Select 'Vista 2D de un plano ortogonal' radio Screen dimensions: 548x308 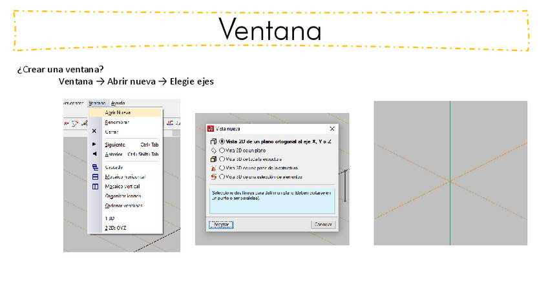[x=222, y=141]
